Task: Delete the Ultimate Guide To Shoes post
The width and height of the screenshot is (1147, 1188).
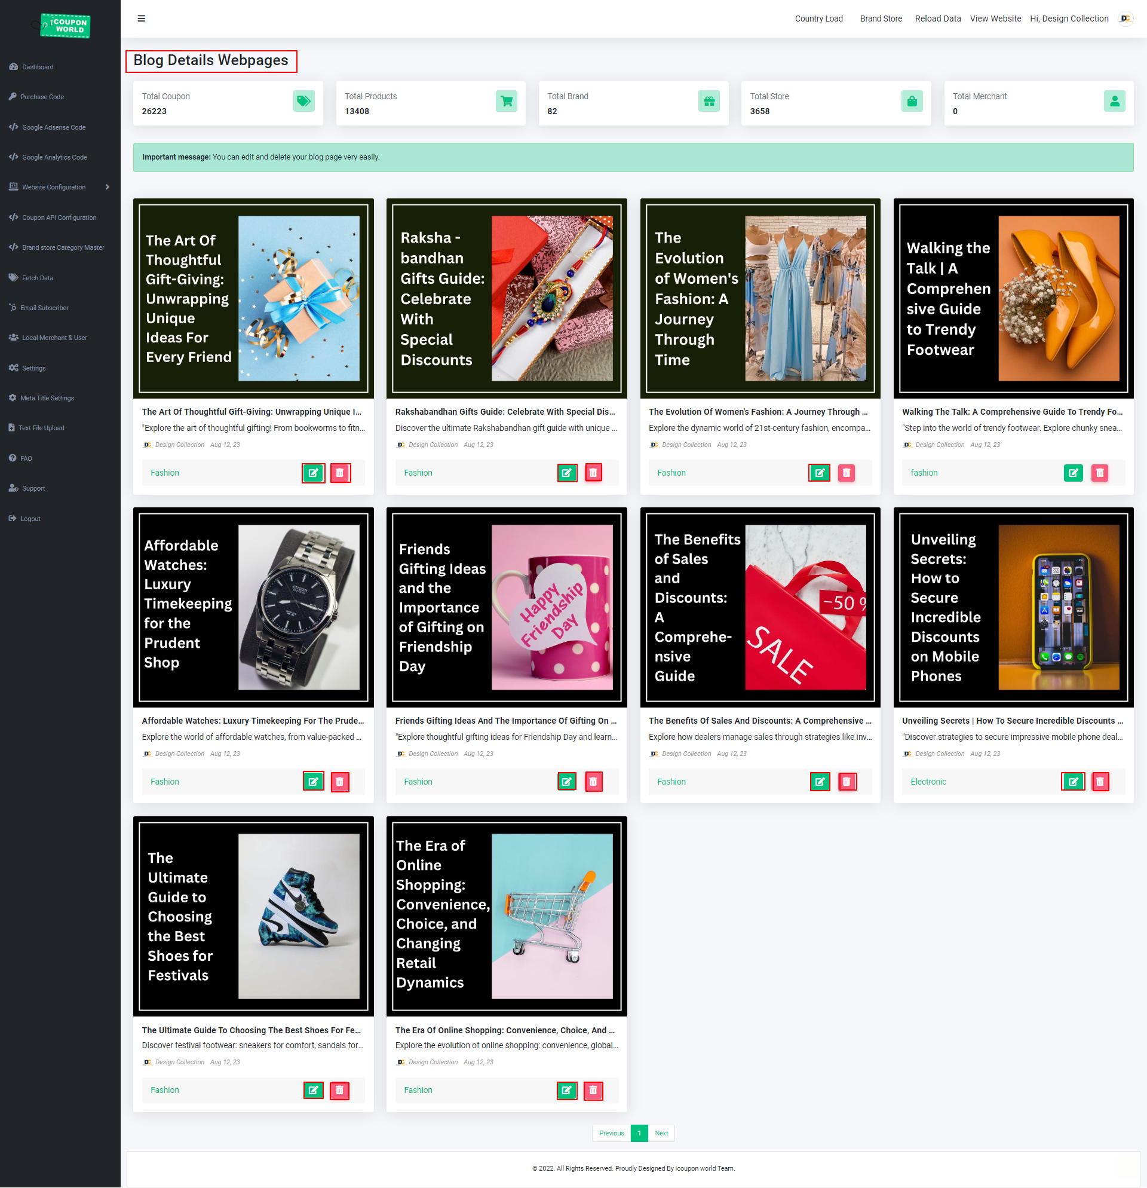Action: pyautogui.click(x=339, y=1090)
